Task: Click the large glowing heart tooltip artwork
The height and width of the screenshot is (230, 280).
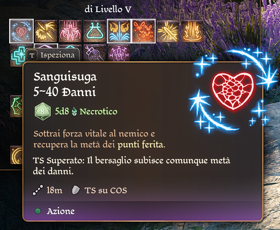Action: tap(233, 91)
